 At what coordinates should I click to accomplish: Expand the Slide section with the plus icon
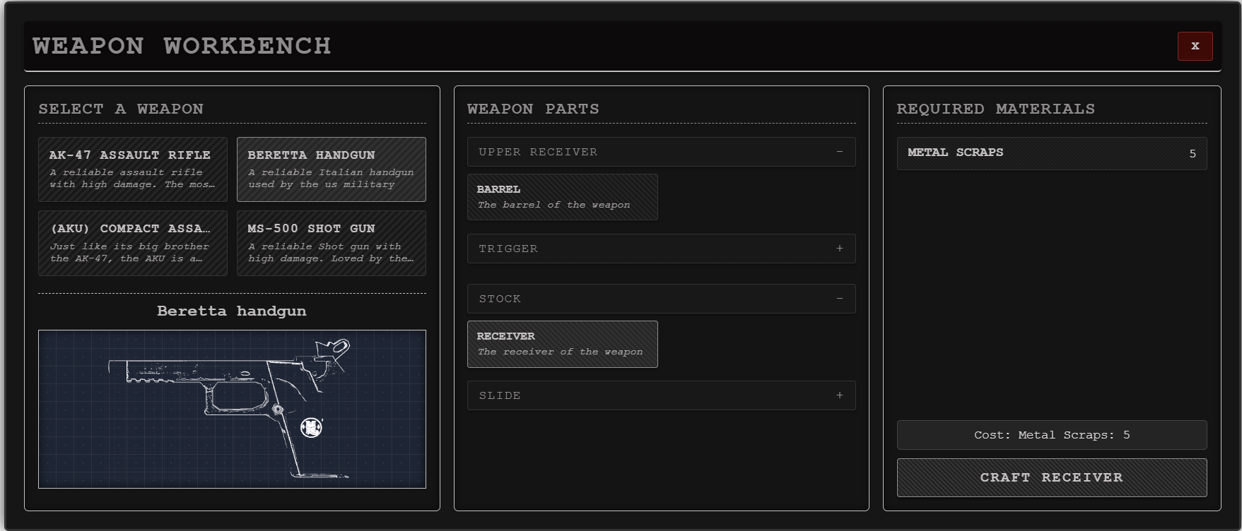coord(839,395)
